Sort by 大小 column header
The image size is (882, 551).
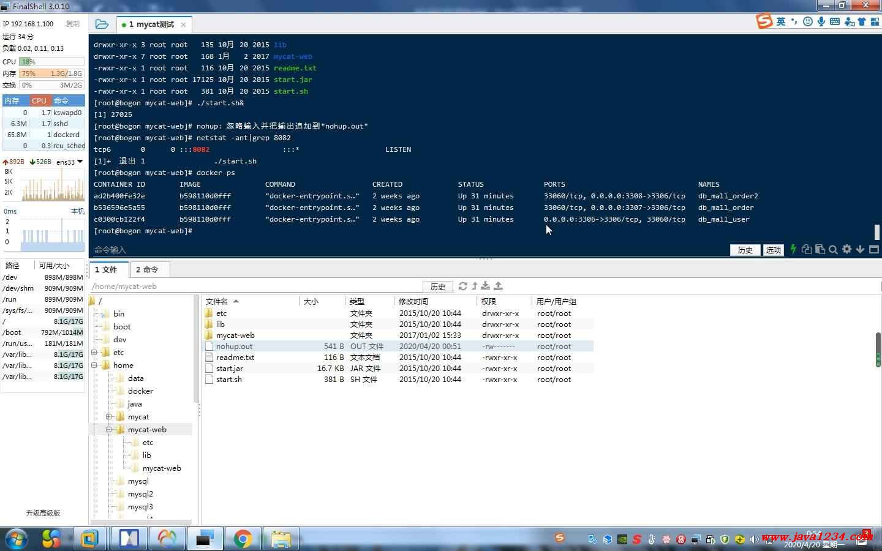click(x=322, y=301)
